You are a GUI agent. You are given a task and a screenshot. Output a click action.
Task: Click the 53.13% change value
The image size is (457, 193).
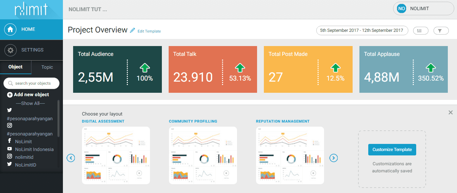pos(240,79)
